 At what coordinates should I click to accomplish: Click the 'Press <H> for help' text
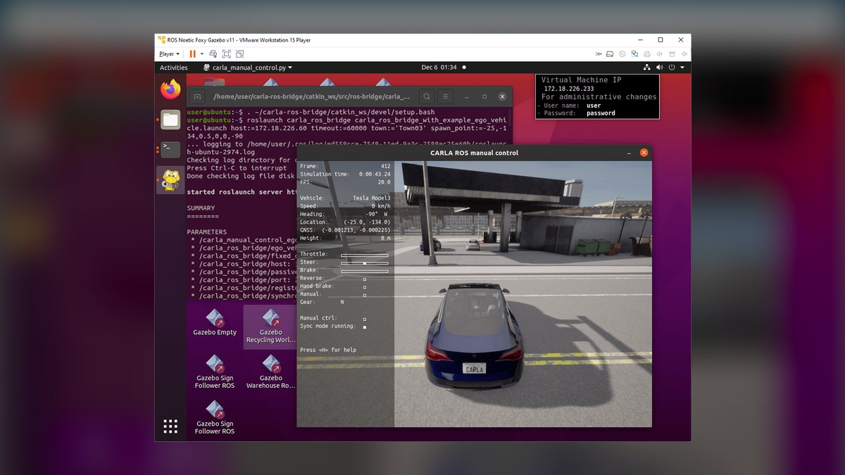pos(328,350)
